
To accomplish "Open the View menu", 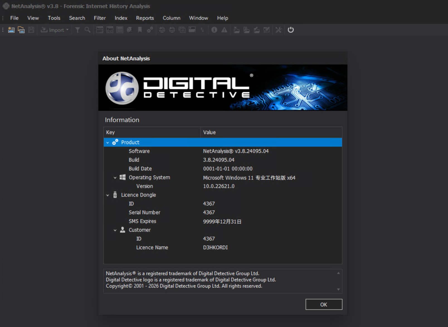I will (x=33, y=18).
